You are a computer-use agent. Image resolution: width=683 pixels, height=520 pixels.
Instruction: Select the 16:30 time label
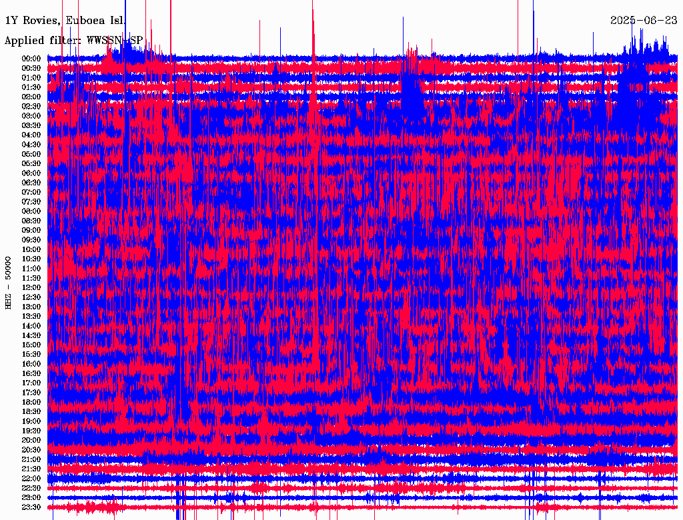tap(31, 373)
